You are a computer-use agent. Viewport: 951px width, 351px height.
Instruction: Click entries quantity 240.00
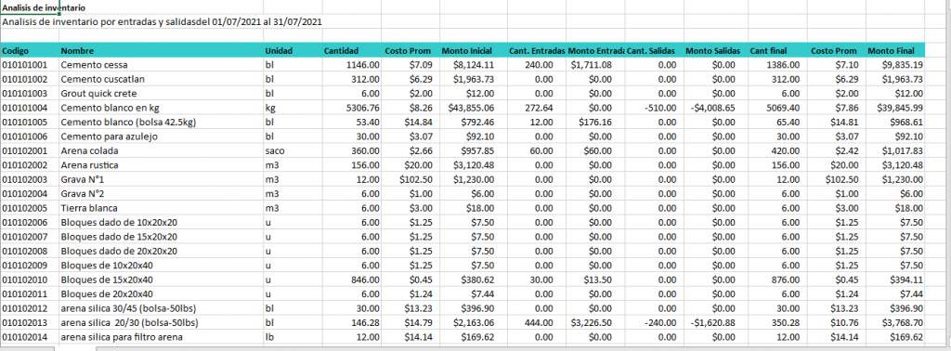[537, 65]
